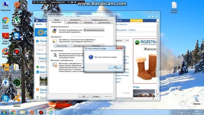The height and width of the screenshot is (115, 204).
Task: Click the Bandicam pencil draw icon
Action: (x=75, y=2)
